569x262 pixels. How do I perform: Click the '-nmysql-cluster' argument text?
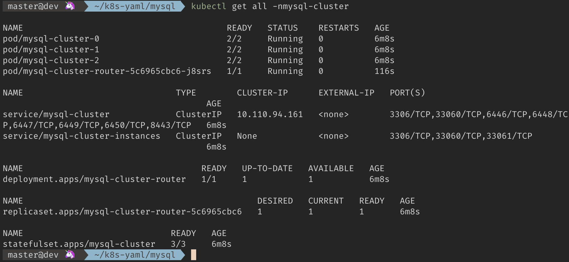tap(310, 6)
